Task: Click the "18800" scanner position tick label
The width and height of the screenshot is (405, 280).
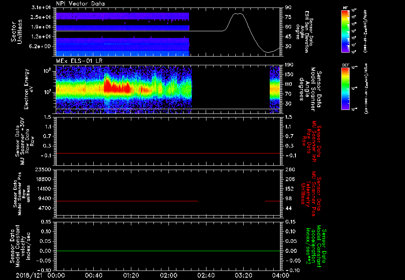Action: pyautogui.click(x=43, y=179)
